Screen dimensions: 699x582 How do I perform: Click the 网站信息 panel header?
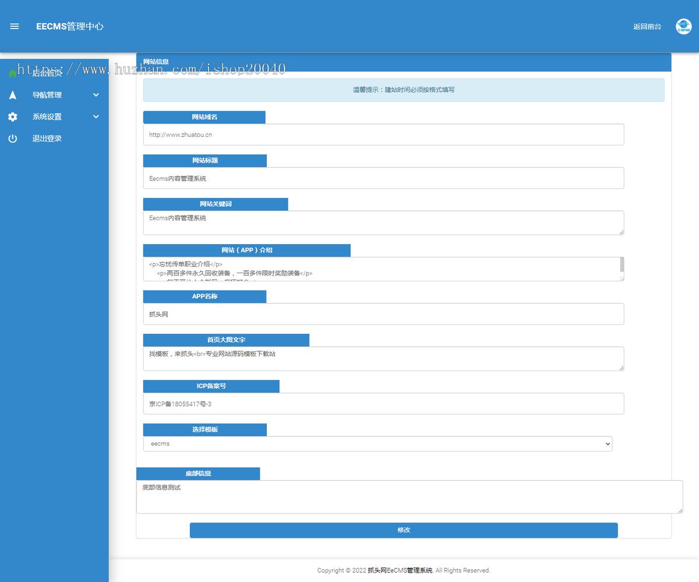click(x=404, y=61)
